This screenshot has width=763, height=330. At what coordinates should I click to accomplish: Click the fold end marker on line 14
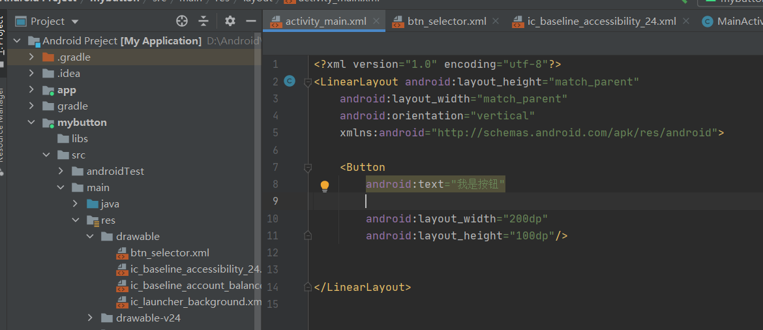(308, 287)
